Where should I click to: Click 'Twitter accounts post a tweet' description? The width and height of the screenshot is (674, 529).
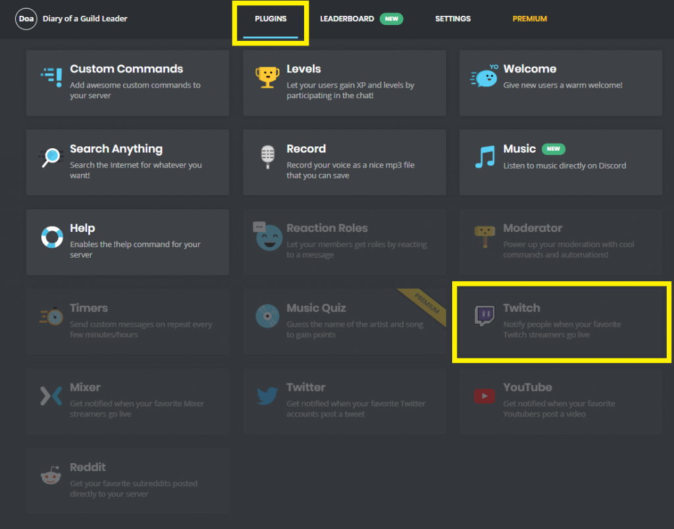[356, 408]
